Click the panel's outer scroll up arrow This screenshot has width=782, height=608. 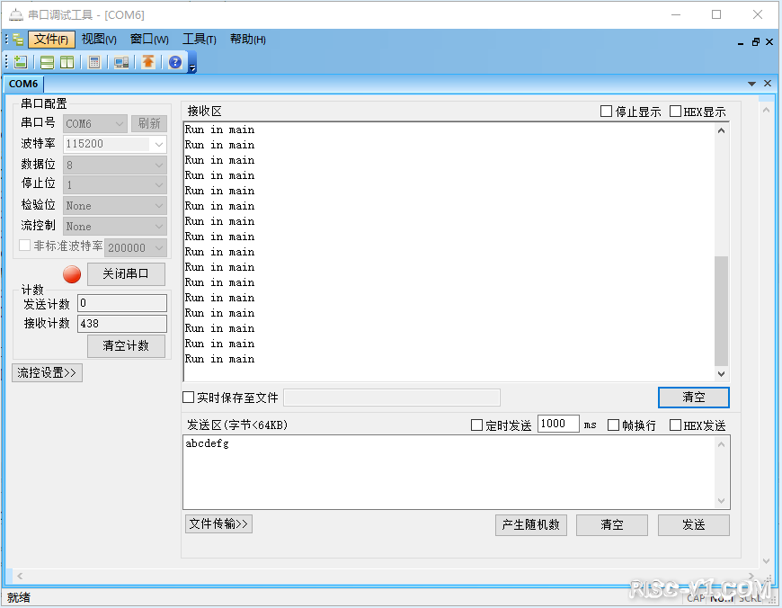pyautogui.click(x=766, y=110)
